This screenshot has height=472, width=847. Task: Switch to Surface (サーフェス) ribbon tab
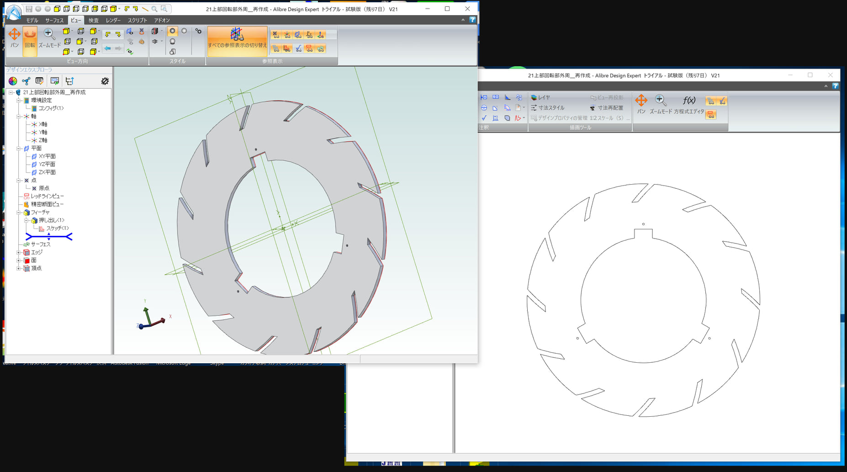pos(54,20)
